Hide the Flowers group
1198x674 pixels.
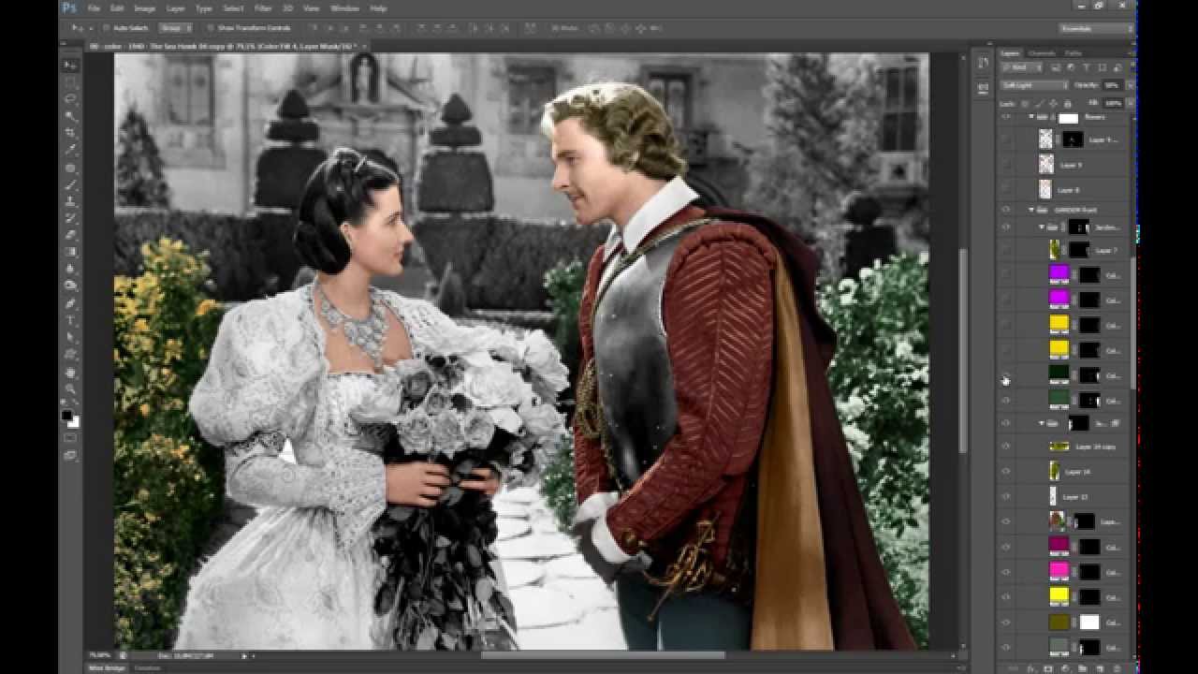pyautogui.click(x=1006, y=118)
